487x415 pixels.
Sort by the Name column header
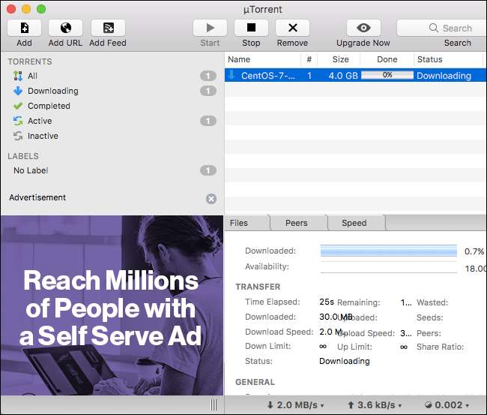point(262,59)
